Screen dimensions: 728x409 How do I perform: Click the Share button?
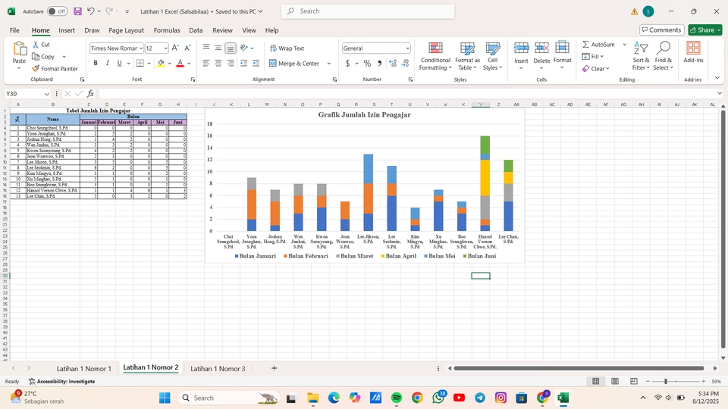705,30
